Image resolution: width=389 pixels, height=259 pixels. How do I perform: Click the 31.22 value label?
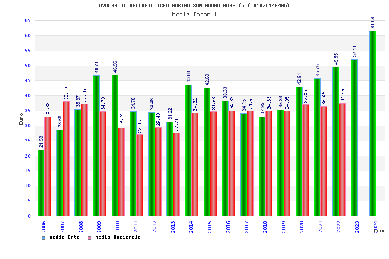[170, 114]
